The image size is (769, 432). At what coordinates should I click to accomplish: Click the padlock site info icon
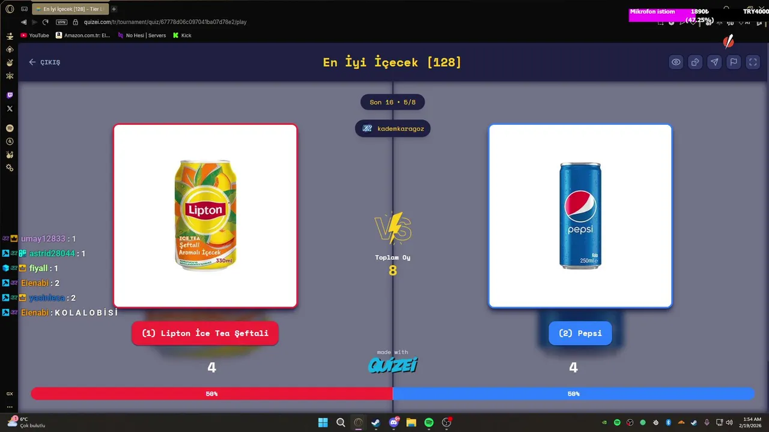tap(76, 22)
